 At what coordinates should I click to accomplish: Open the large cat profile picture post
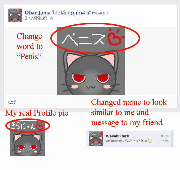point(91,61)
